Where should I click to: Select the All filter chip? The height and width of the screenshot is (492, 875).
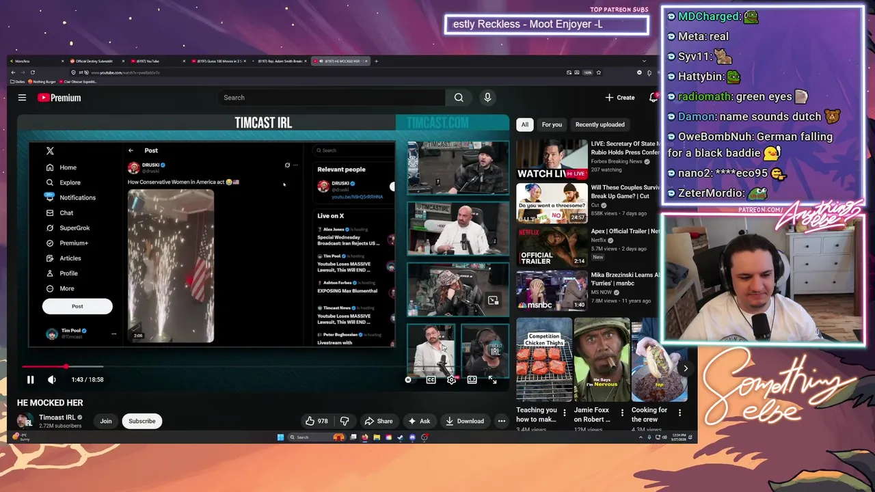coord(524,124)
